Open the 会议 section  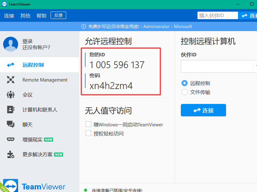(x=39, y=95)
